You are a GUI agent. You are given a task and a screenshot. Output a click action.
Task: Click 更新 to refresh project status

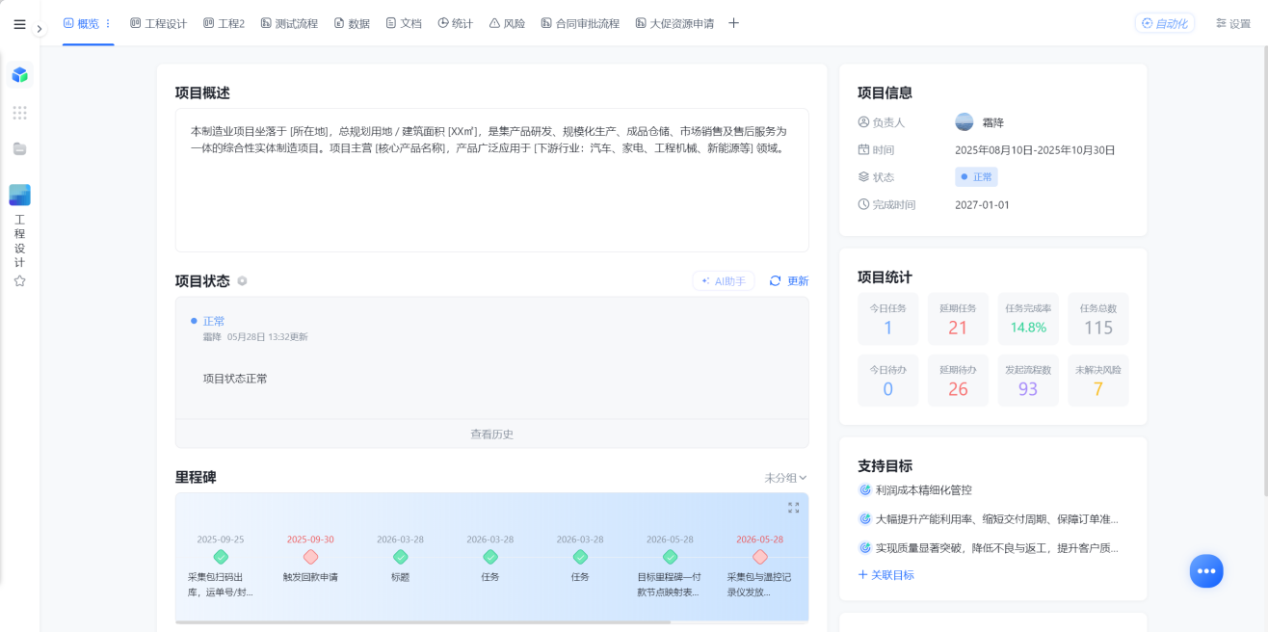[789, 281]
